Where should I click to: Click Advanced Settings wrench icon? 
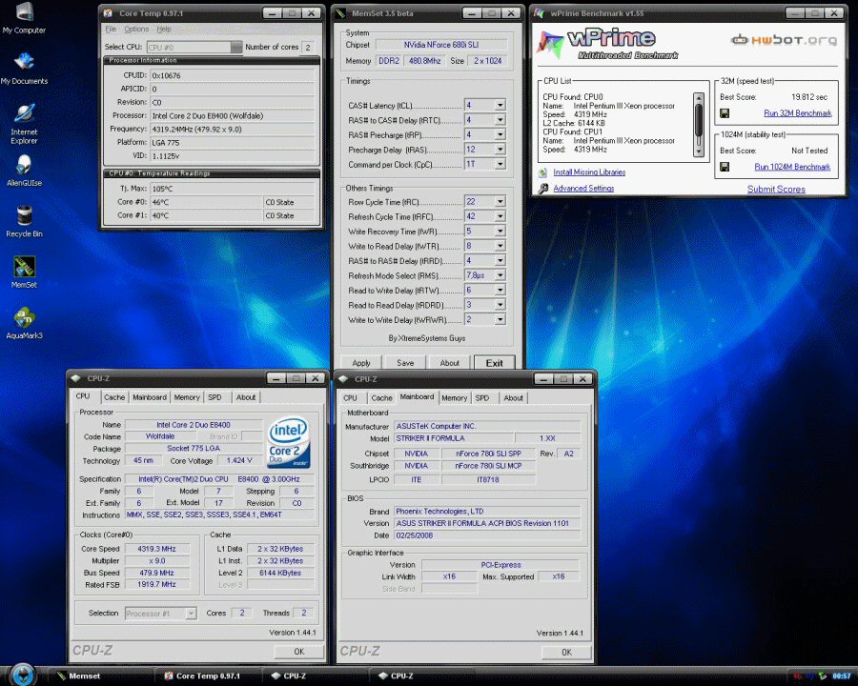tap(542, 189)
